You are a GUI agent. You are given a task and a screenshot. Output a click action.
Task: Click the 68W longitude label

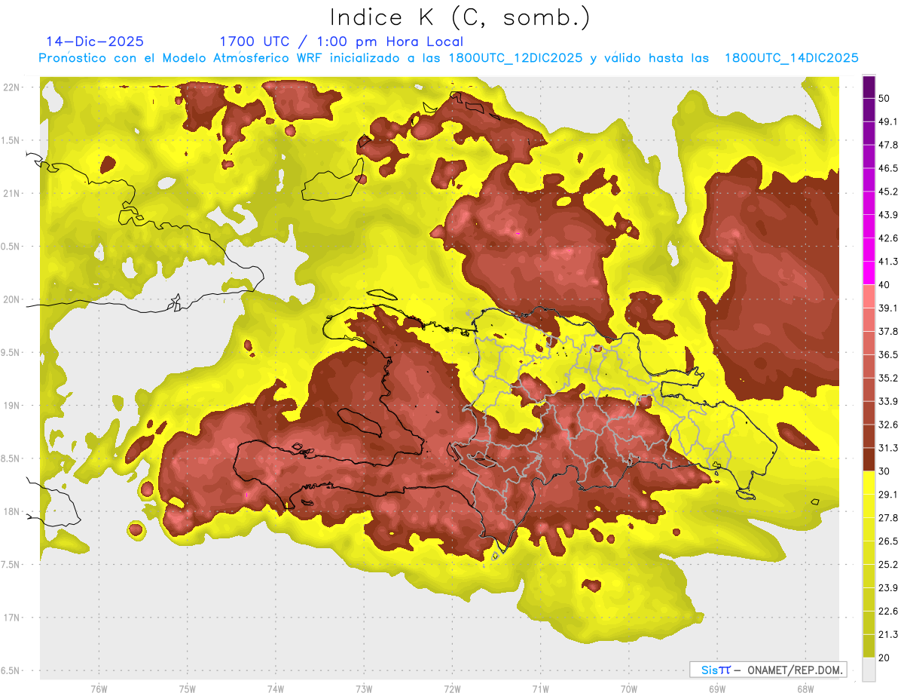click(x=805, y=688)
